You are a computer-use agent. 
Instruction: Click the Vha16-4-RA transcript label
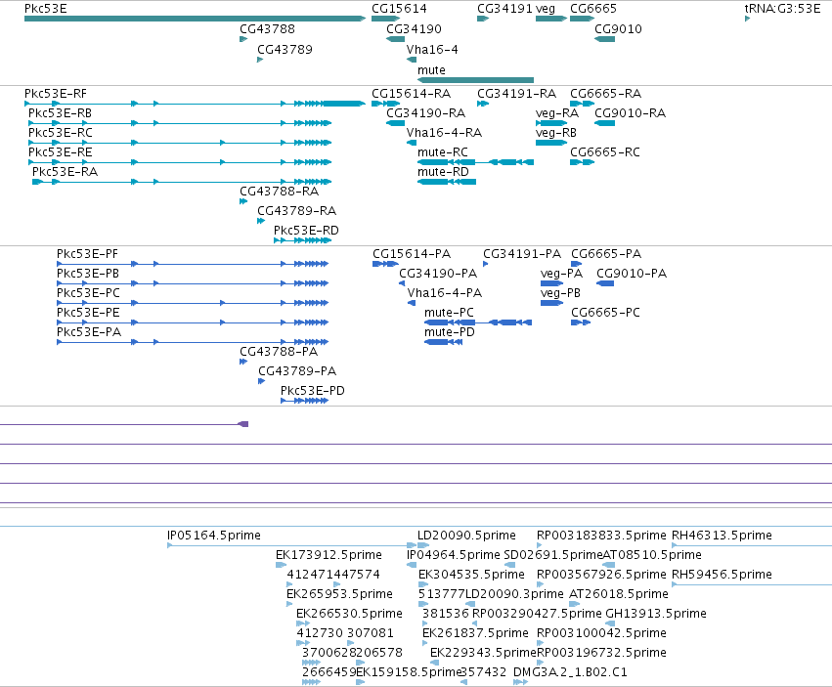point(444,133)
